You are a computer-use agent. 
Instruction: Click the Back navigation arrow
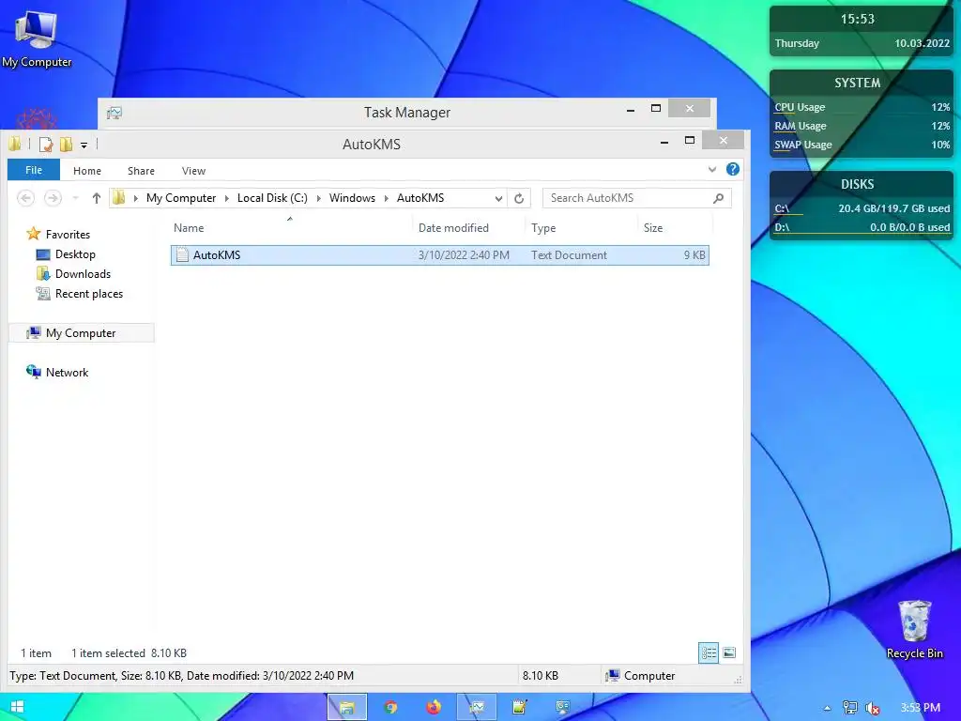[25, 198]
